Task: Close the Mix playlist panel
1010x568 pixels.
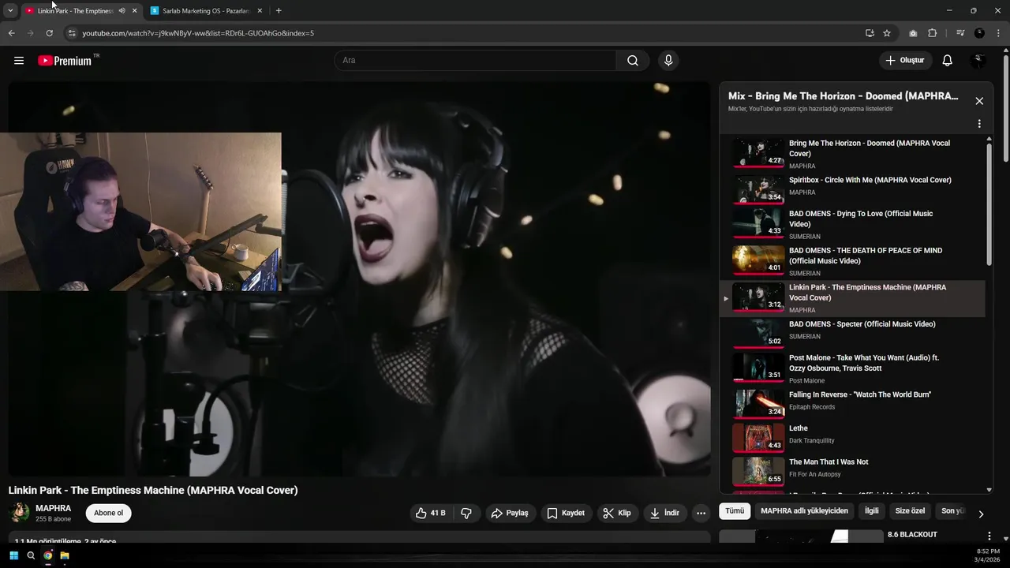Action: (x=979, y=101)
